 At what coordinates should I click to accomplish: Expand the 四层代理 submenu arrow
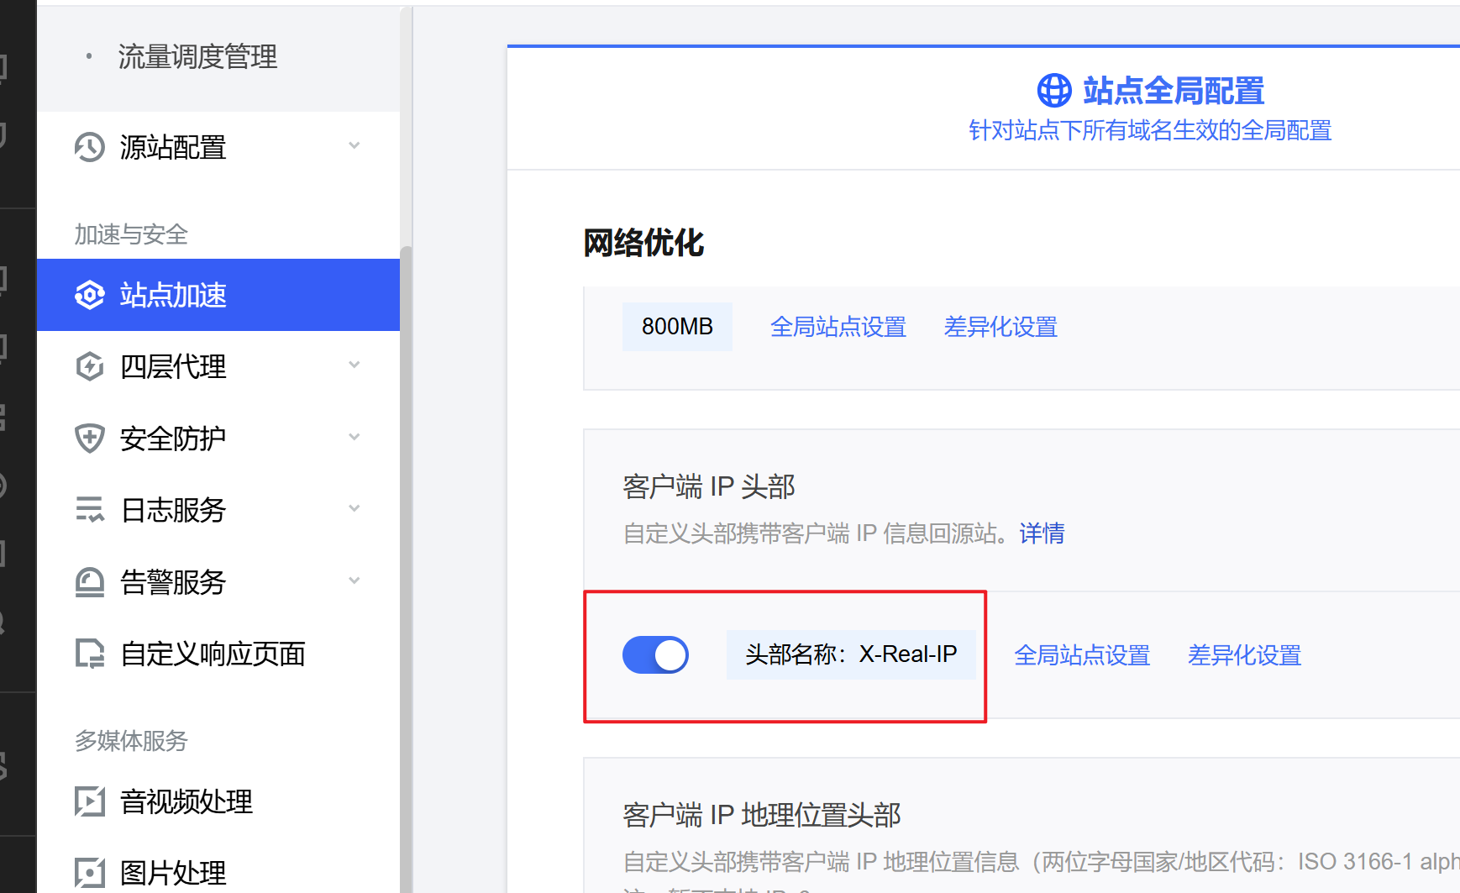pos(354,365)
